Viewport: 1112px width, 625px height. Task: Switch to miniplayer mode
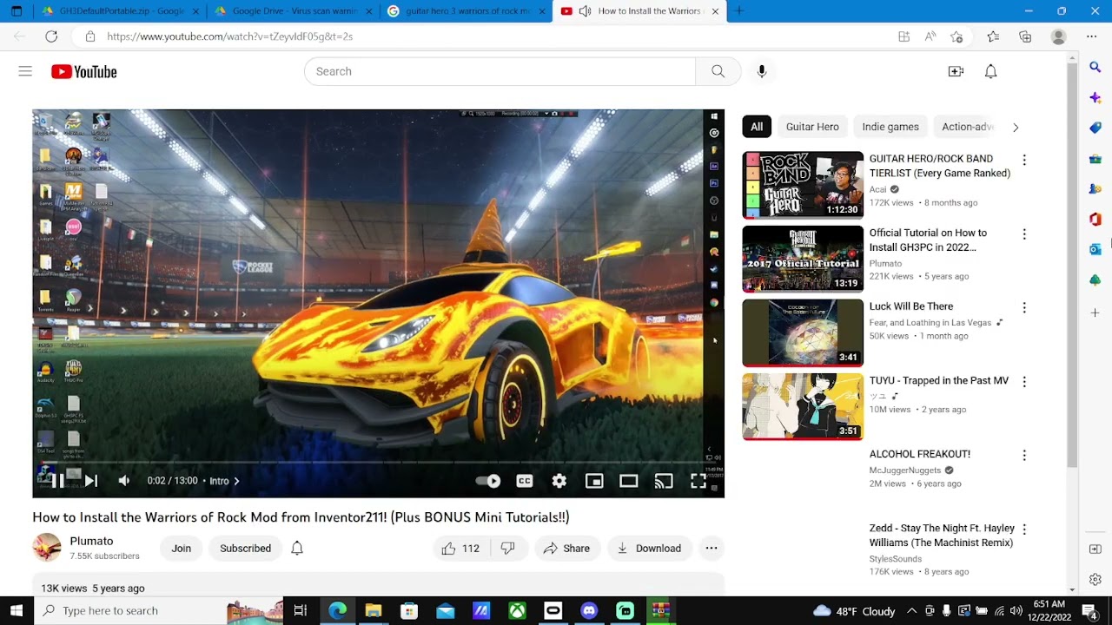coord(594,481)
